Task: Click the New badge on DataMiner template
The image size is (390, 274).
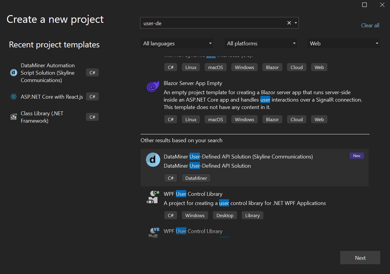Action: pyautogui.click(x=356, y=156)
